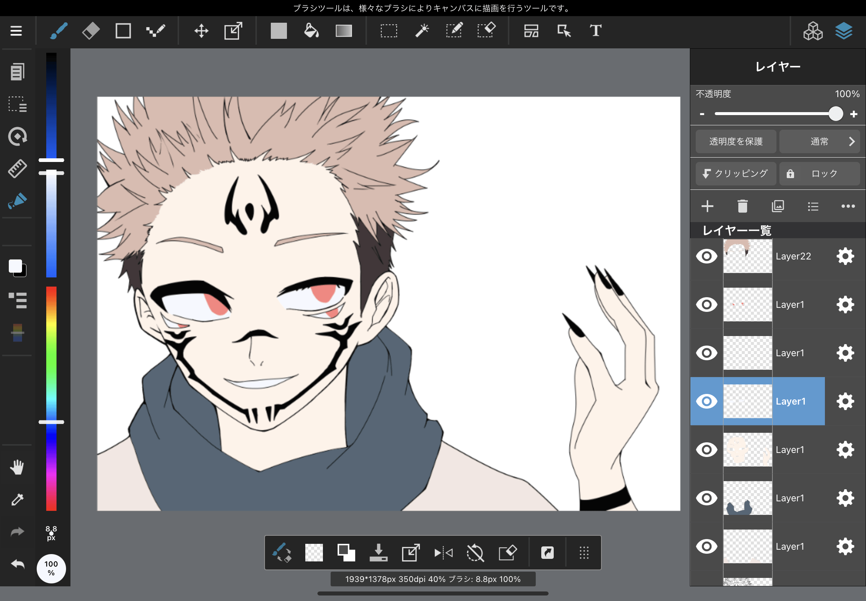The image size is (866, 601).
Task: Open gear for Layer1 with face thumbnail
Action: coord(845,450)
